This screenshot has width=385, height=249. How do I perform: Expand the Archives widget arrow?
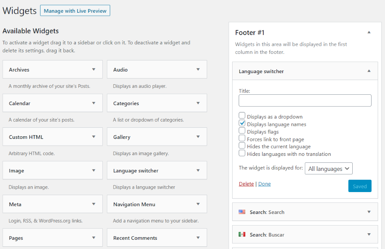tap(94, 70)
